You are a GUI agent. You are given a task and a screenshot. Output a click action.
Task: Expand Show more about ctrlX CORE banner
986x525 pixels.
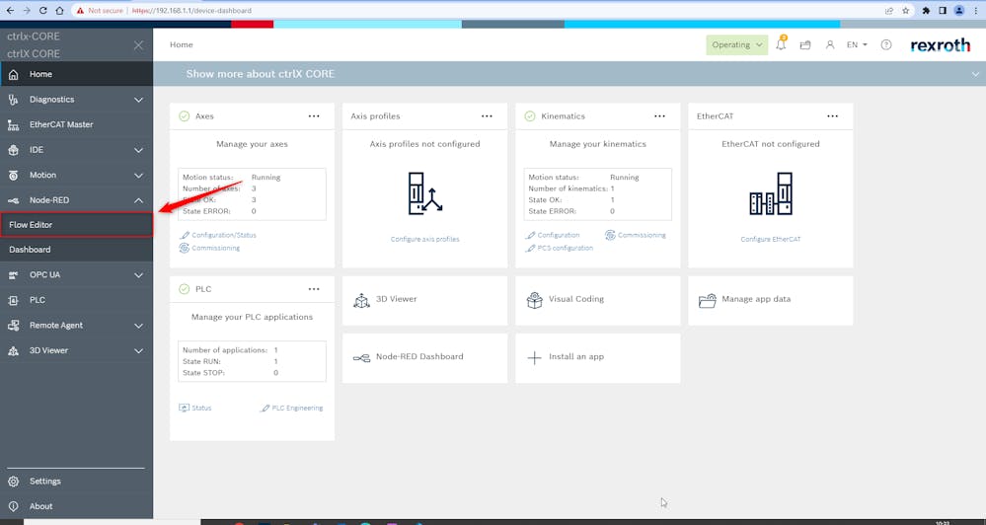click(975, 74)
